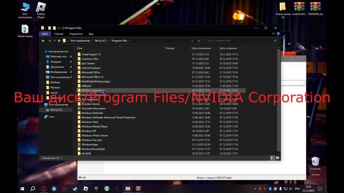The image size is (344, 193).
Task: Select Музыка in navigation pane
Action: [55, 87]
